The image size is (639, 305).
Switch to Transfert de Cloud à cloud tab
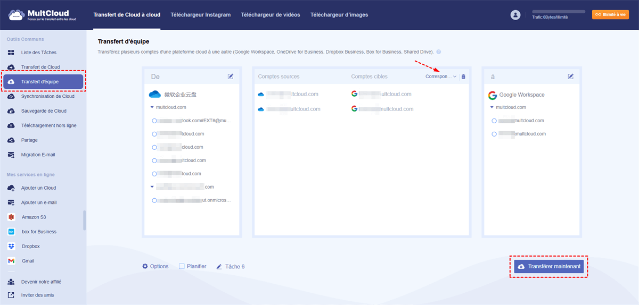(x=127, y=15)
